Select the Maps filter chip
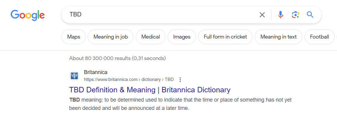The height and width of the screenshot is (121, 337). point(74,37)
